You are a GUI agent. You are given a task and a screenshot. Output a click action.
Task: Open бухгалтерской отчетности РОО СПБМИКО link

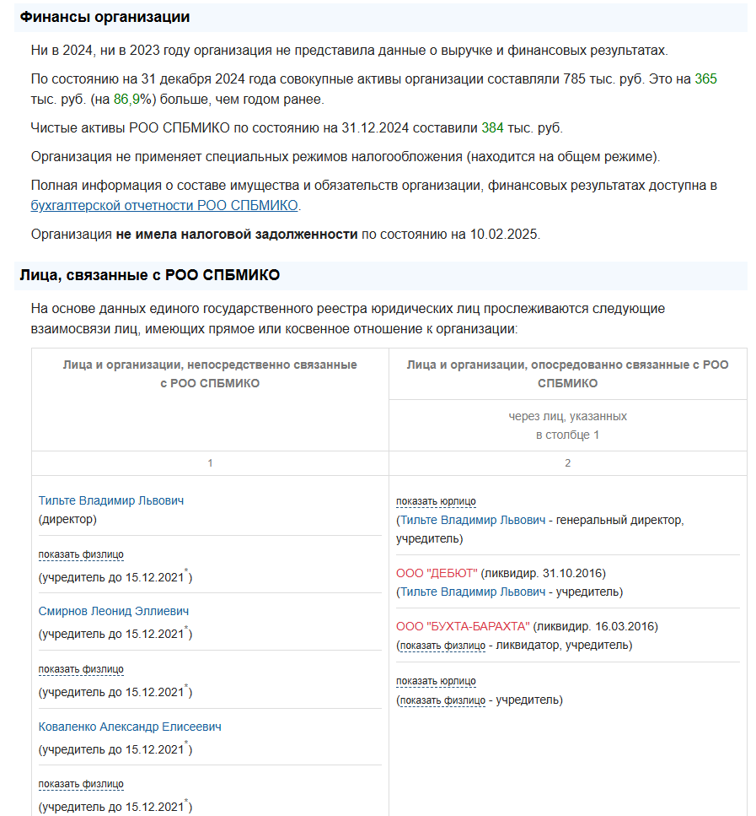164,206
